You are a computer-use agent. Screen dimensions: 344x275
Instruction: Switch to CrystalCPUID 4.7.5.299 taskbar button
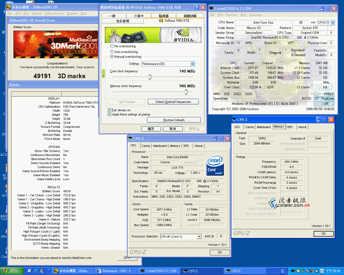(159, 271)
